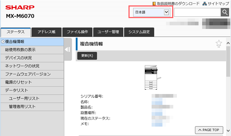The image size is (231, 136).
Task: Click the multifunction printer image
Action: 153,77
